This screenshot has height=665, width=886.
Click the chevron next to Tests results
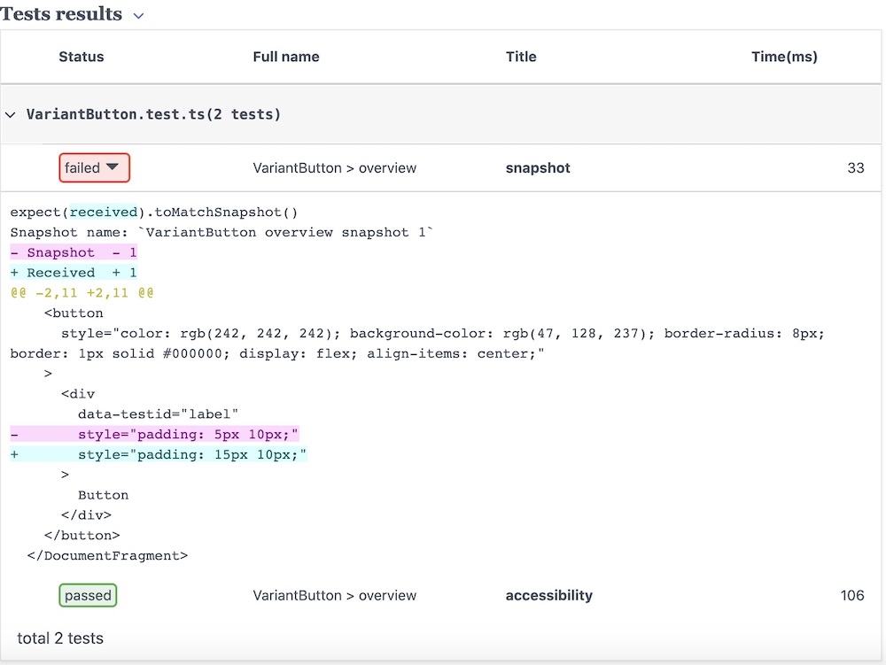138,16
